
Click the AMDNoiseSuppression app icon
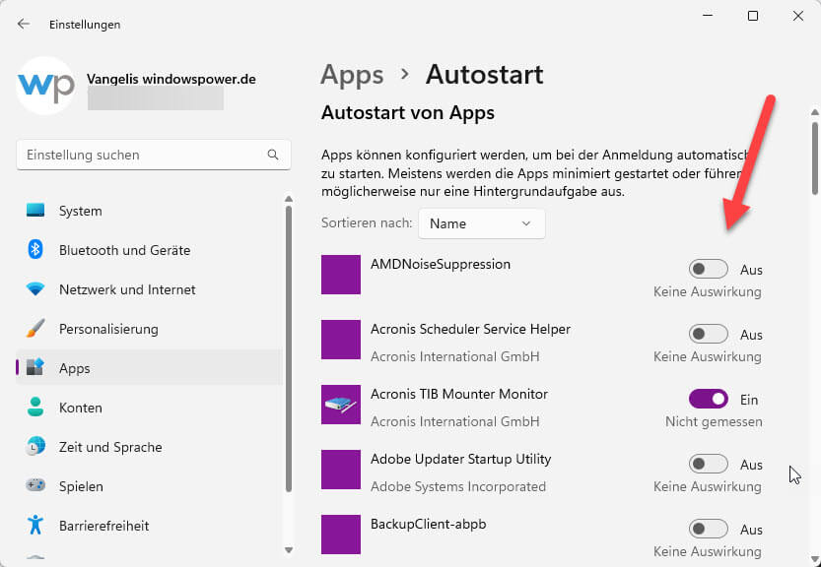pyautogui.click(x=341, y=275)
